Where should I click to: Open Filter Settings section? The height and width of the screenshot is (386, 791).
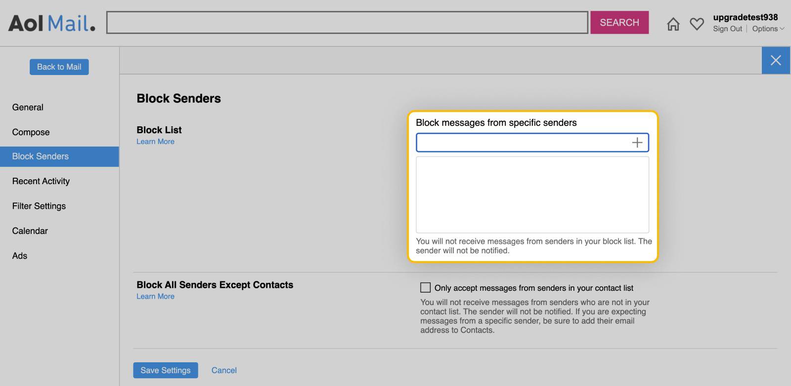coord(39,206)
